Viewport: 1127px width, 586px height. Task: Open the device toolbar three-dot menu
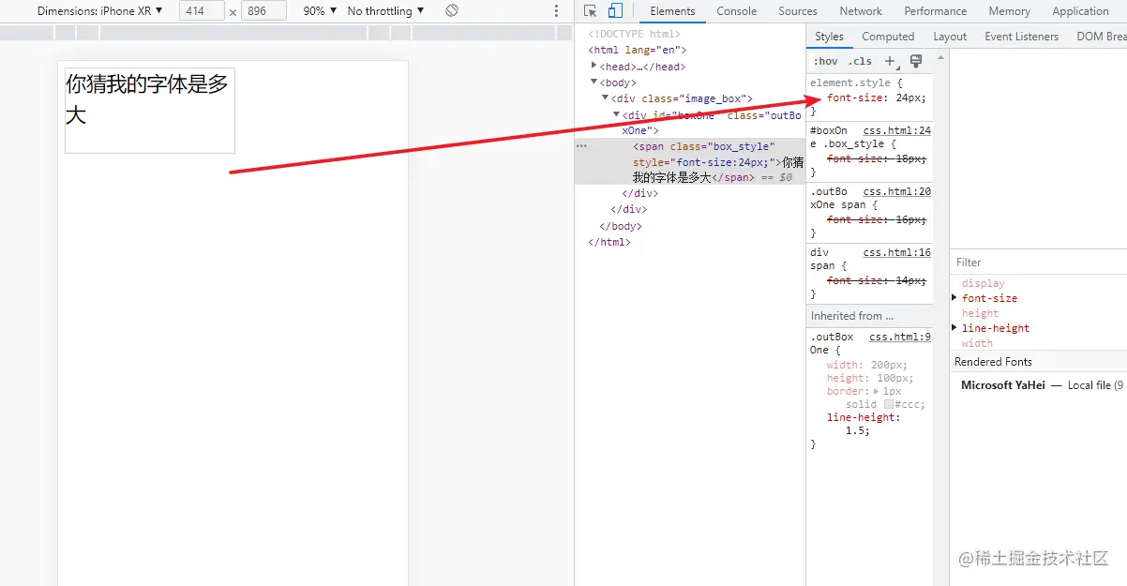click(556, 11)
